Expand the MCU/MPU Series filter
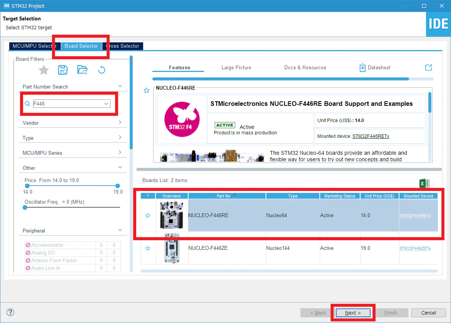Viewport: 451px width, 323px height. tap(120, 152)
